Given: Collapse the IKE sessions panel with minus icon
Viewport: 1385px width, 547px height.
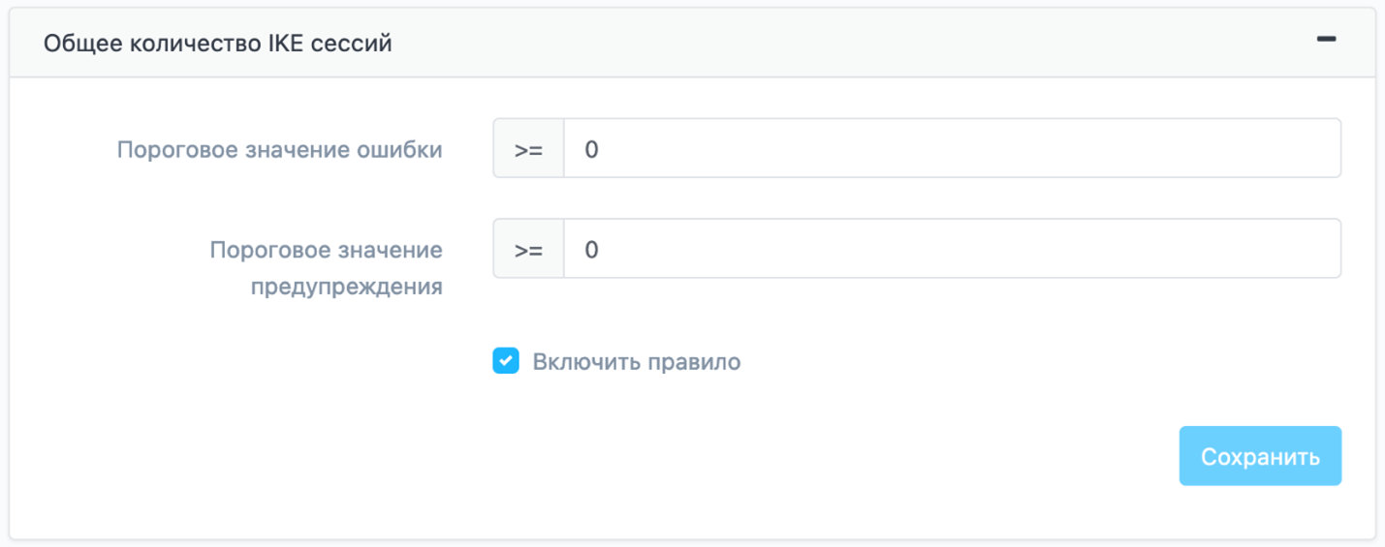Looking at the screenshot, I should 1326,40.
